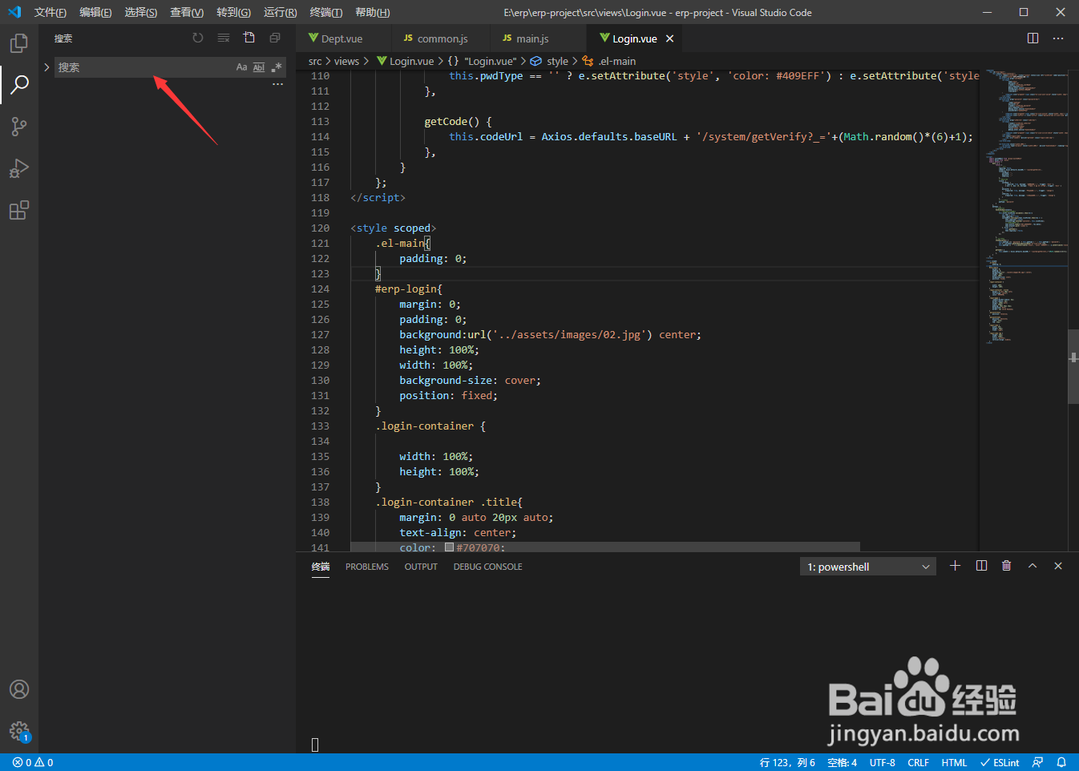Refresh search results
The image size is (1079, 771).
click(198, 38)
